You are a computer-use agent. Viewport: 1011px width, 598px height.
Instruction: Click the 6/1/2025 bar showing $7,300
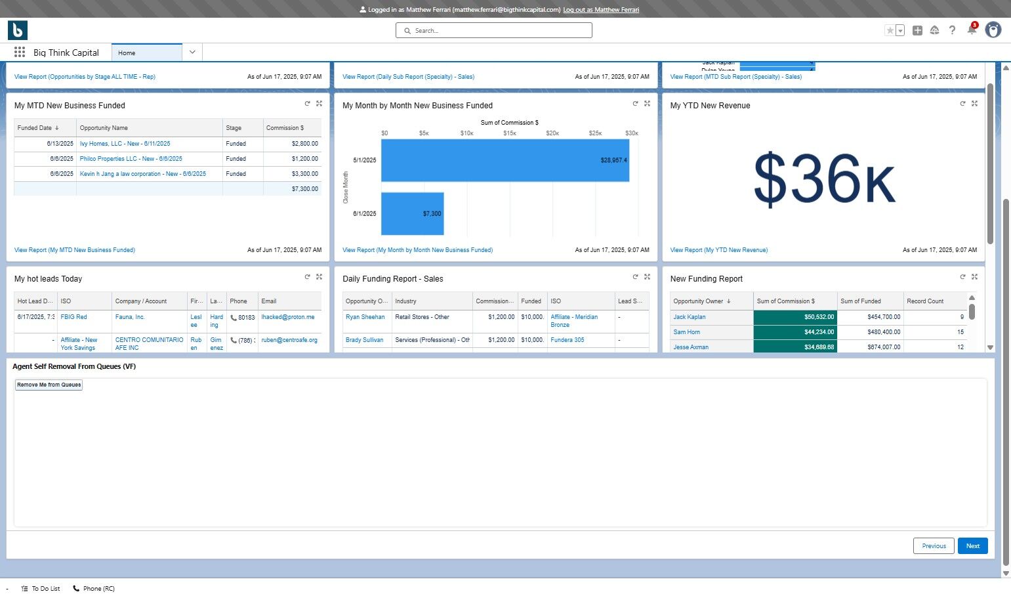pos(413,213)
